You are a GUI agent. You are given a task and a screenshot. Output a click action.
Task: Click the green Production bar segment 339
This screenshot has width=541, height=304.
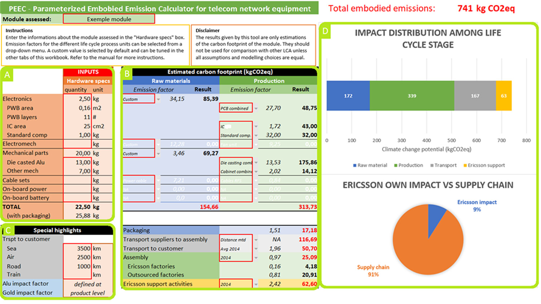tap(412, 96)
